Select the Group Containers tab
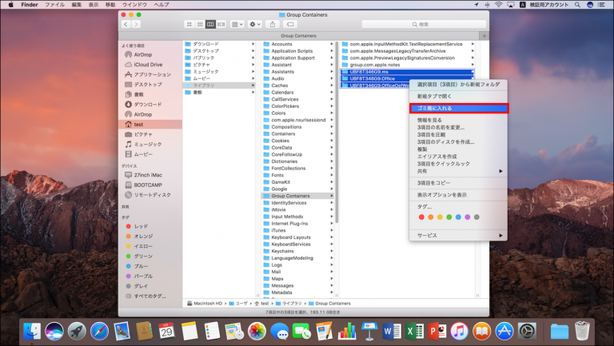This screenshot has width=614, height=346. coord(299,36)
